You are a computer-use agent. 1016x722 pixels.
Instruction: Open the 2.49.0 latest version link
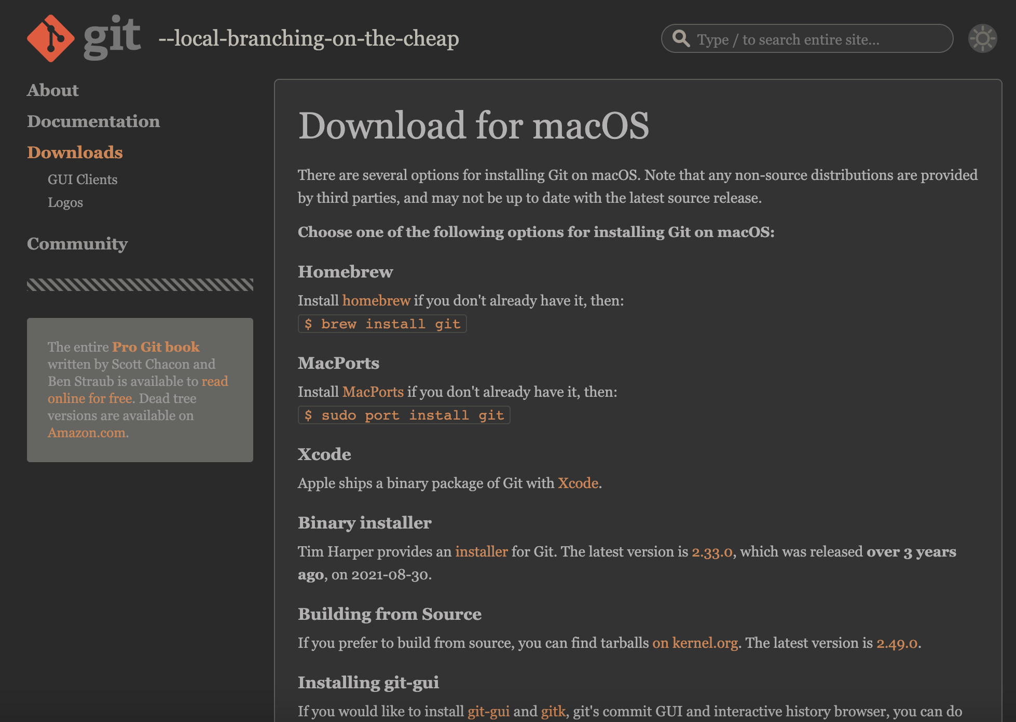click(897, 643)
